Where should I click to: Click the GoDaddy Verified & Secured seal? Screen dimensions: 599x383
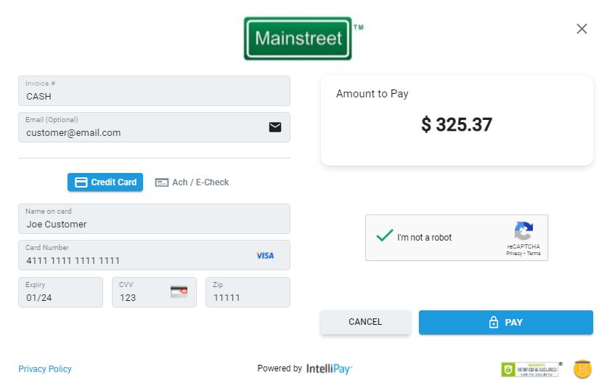coord(531,369)
